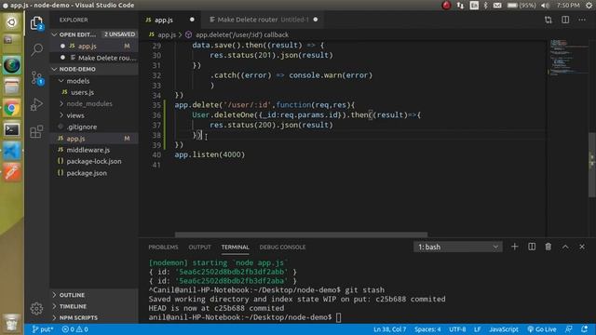596x335 pixels.
Task: Click the editor horizontal scrollbar
Action: 301,234
